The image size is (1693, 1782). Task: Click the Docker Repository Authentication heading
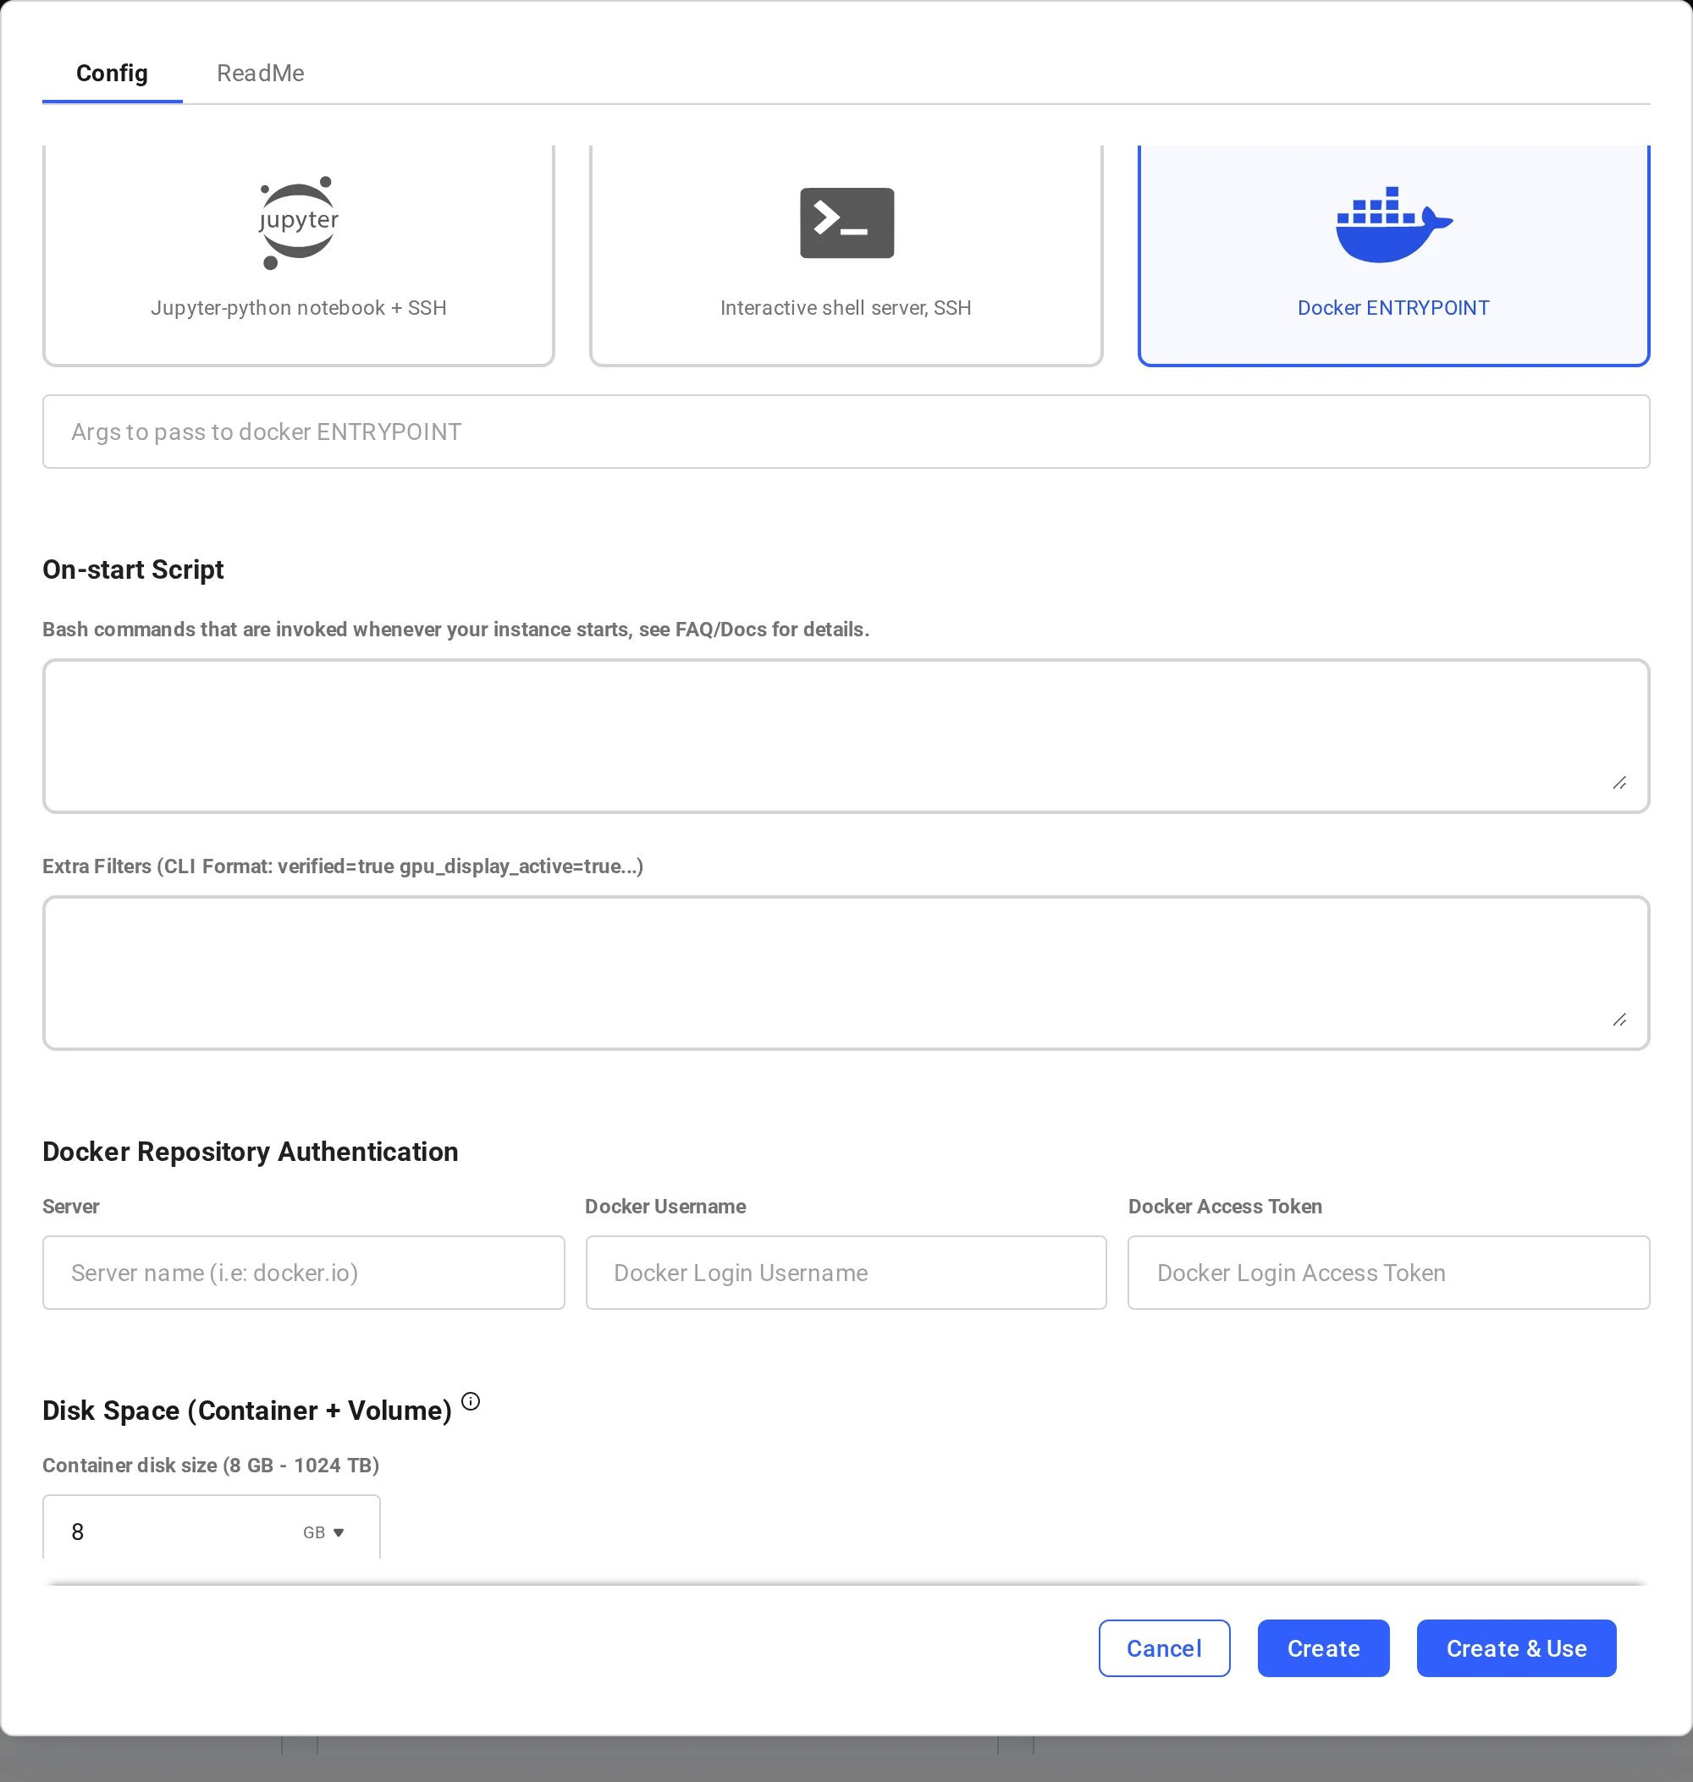(250, 1152)
